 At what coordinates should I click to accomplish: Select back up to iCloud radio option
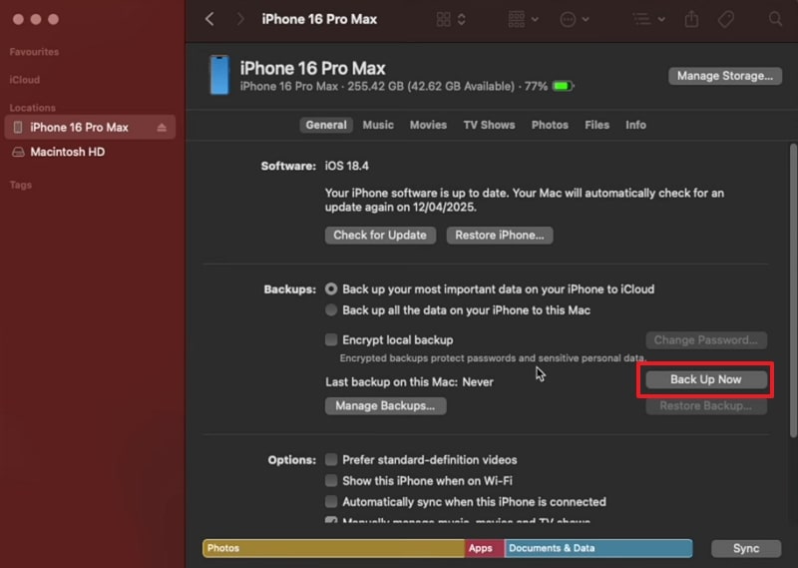pos(331,289)
